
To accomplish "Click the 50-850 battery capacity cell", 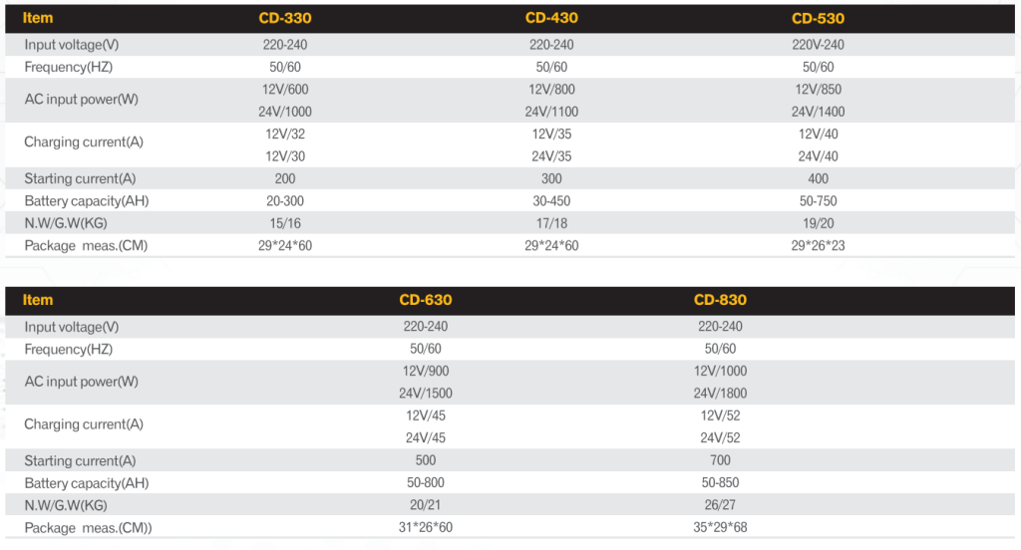I will 720,483.
